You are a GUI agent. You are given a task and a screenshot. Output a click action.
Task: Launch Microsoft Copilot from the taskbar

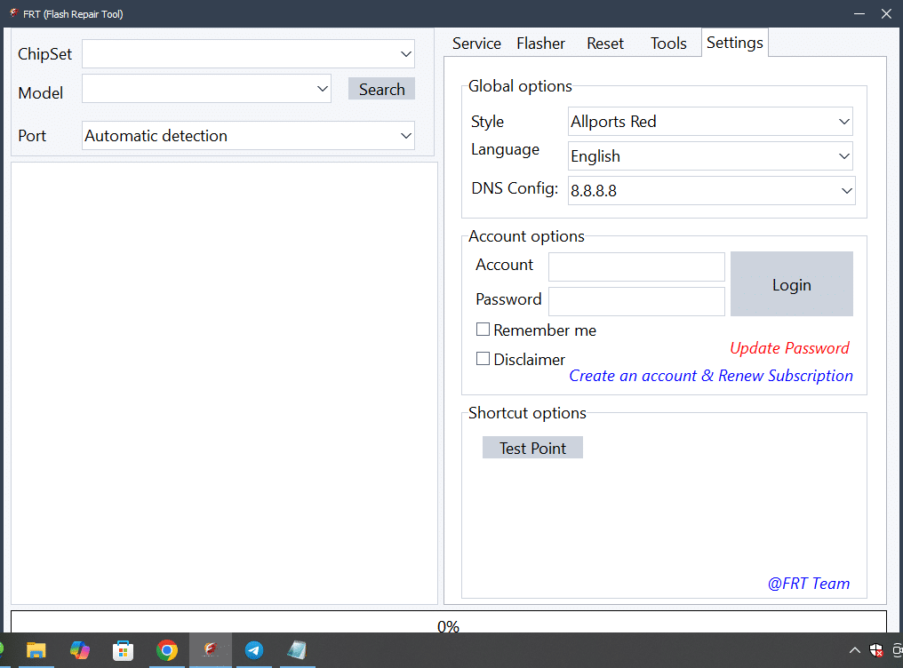80,650
